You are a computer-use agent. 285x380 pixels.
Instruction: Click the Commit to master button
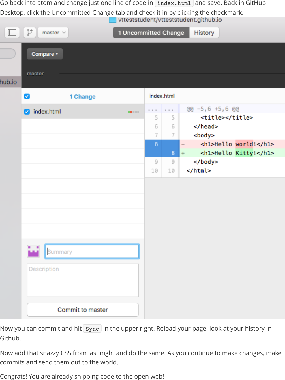pos(83,310)
